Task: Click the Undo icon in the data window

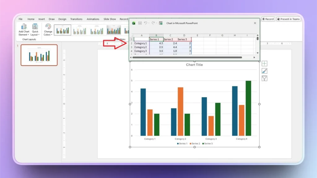Action: point(145,23)
